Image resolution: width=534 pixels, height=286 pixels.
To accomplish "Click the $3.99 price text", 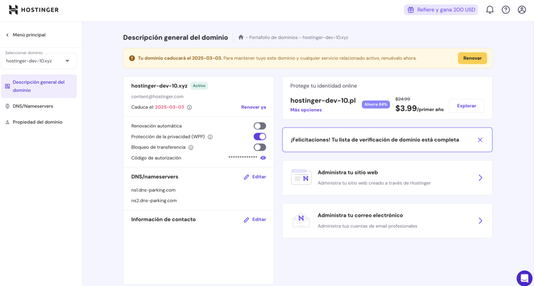I will (x=406, y=108).
